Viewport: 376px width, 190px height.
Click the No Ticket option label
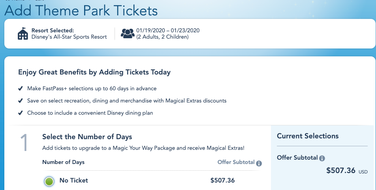point(73,181)
